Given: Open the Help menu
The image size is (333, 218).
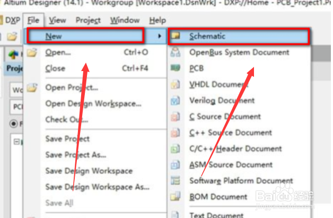Looking at the screenshot, I should click(157, 20).
